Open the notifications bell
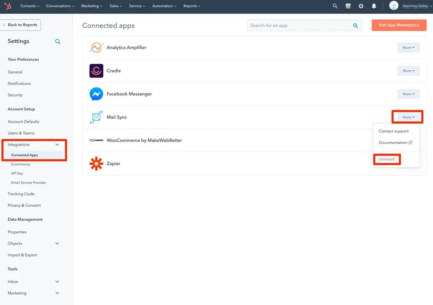 [374, 6]
